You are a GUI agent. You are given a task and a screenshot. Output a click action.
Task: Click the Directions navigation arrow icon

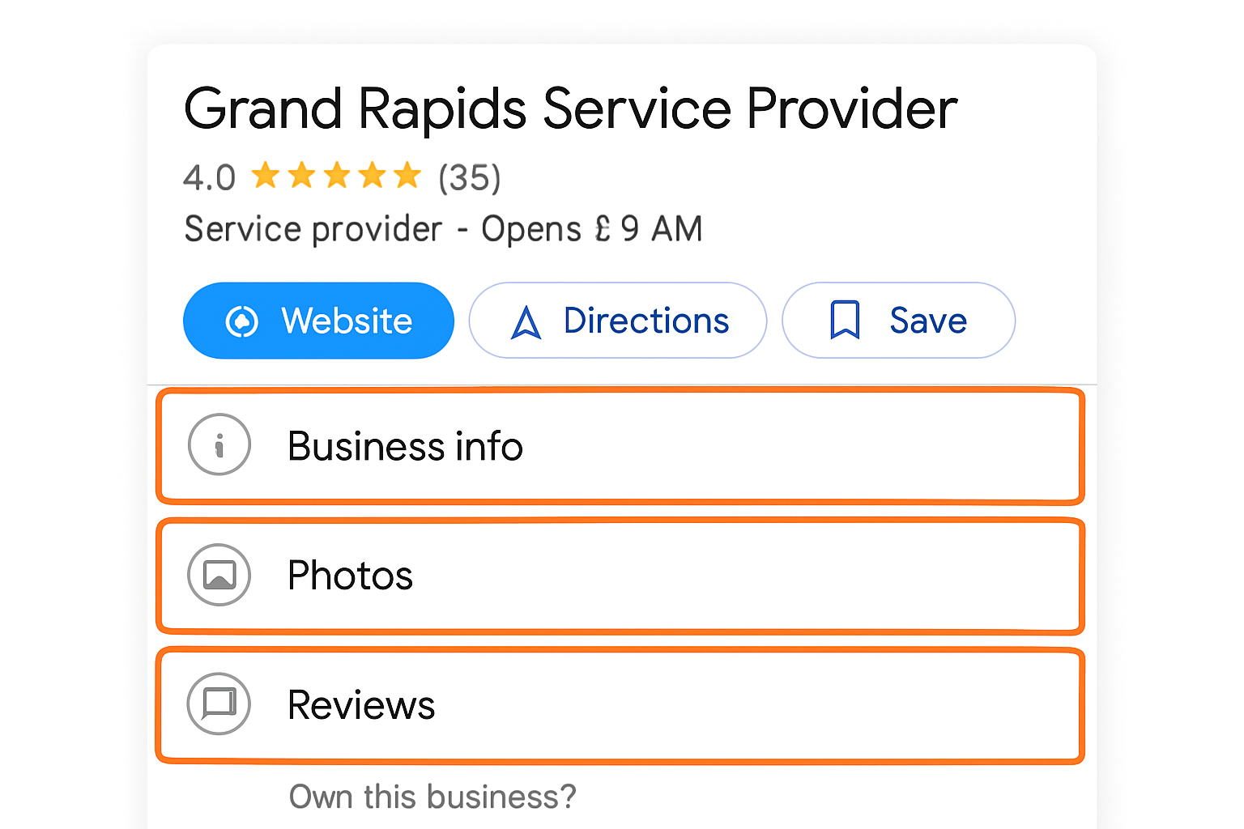(x=526, y=322)
